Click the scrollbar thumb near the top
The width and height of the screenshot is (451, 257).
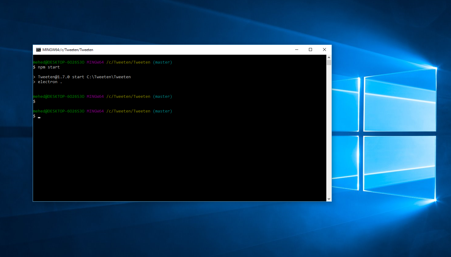pos(329,62)
